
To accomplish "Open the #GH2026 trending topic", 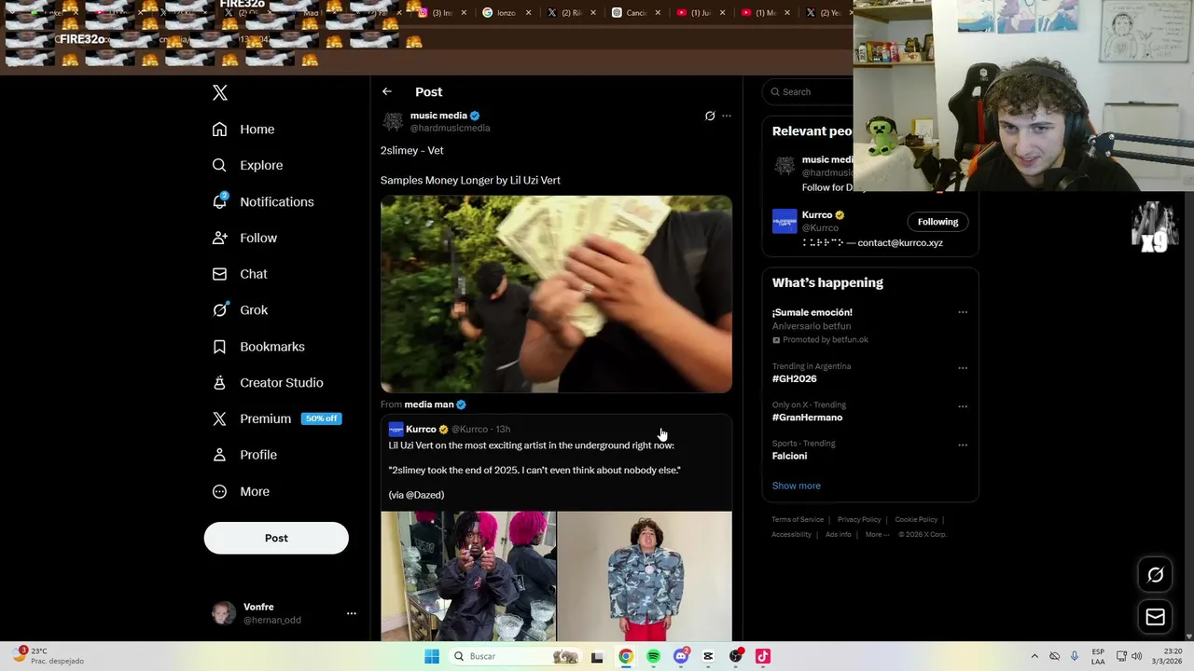I will 794,379.
